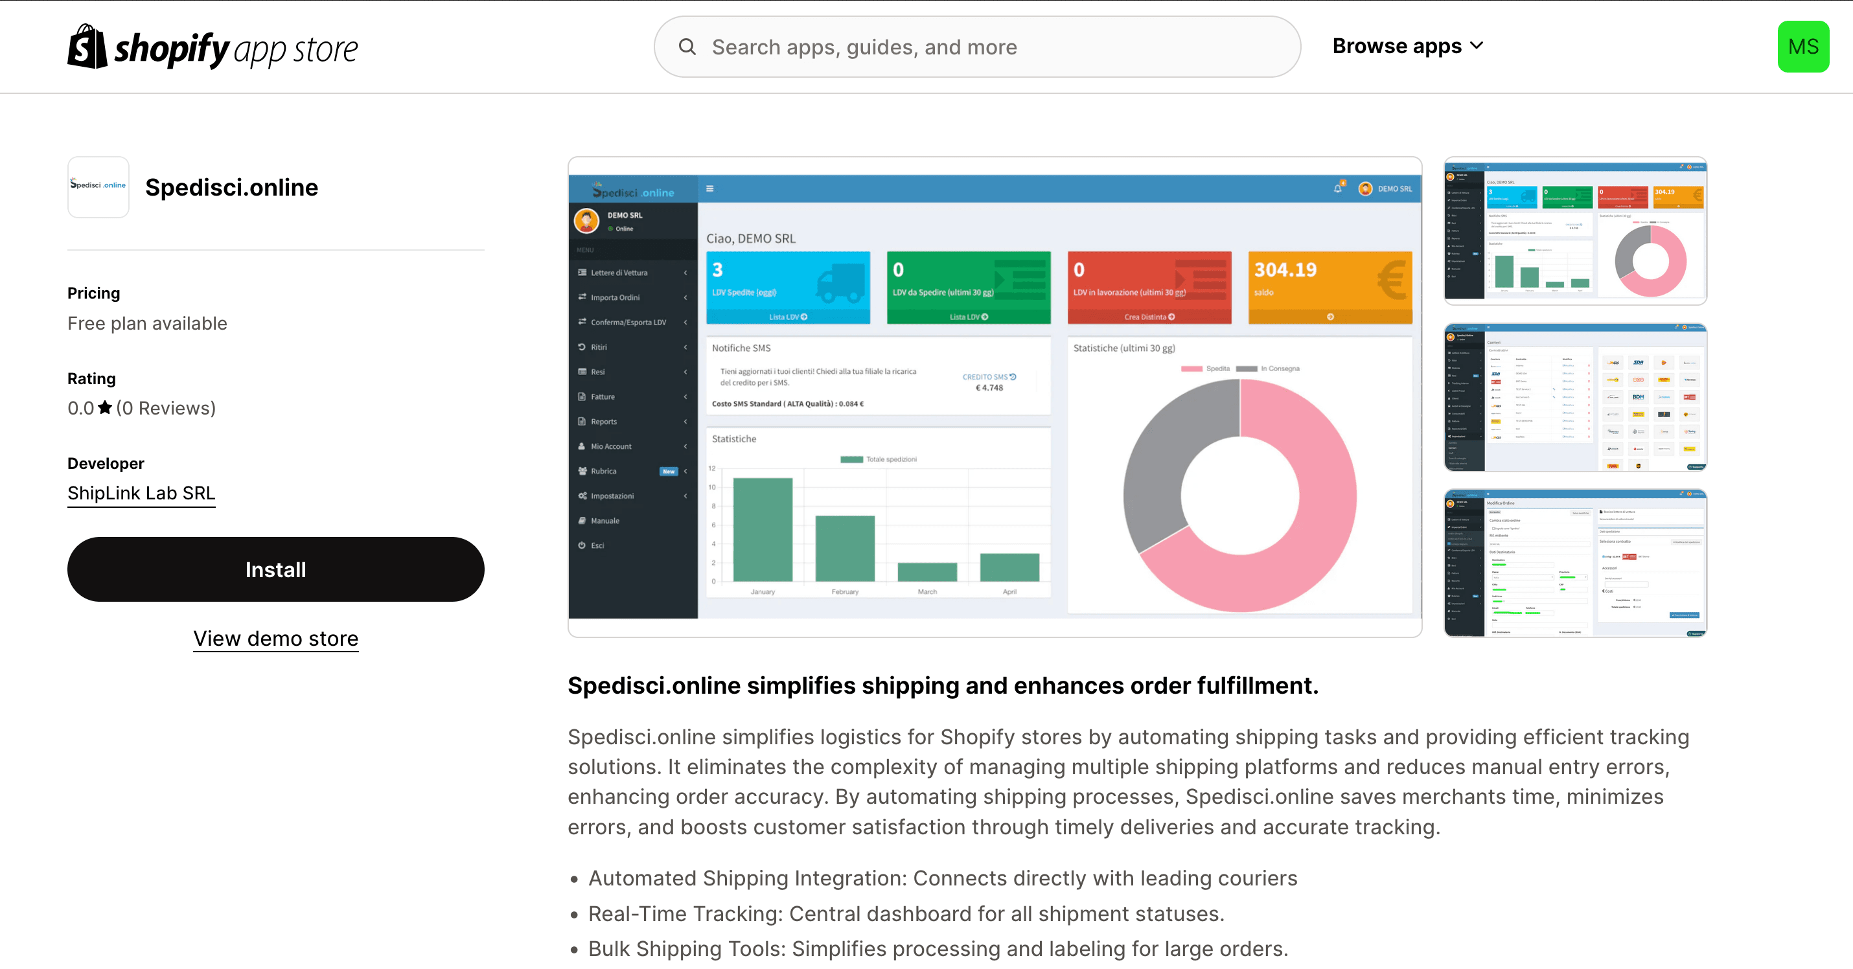The width and height of the screenshot is (1853, 969).
Task: Click the Browse apps chevron arrow
Action: pyautogui.click(x=1477, y=45)
